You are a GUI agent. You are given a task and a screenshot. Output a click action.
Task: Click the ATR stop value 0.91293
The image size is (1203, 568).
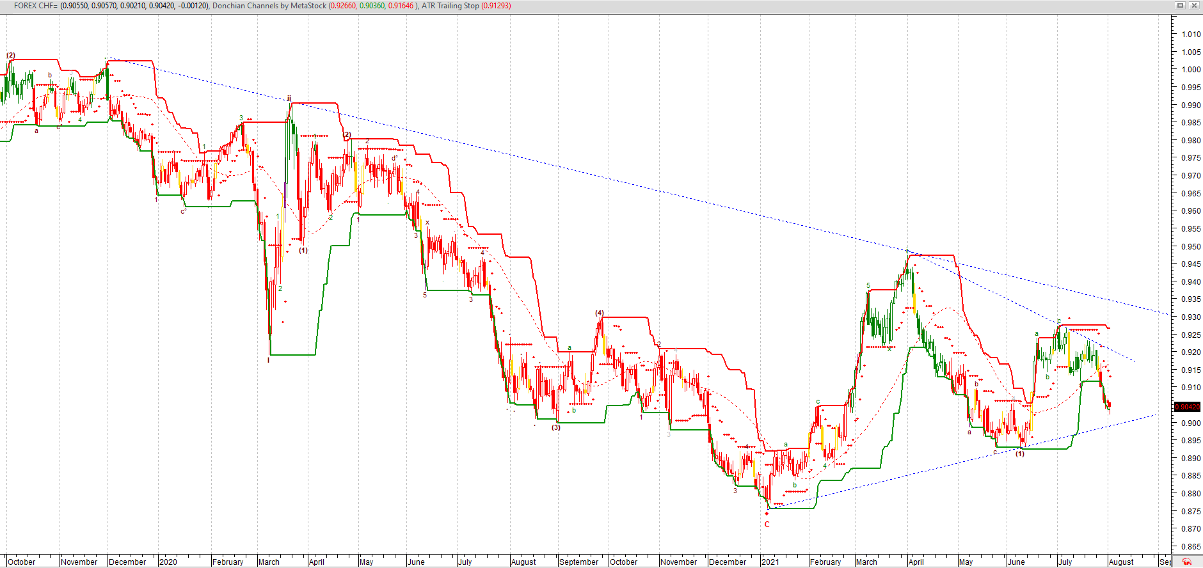[496, 6]
